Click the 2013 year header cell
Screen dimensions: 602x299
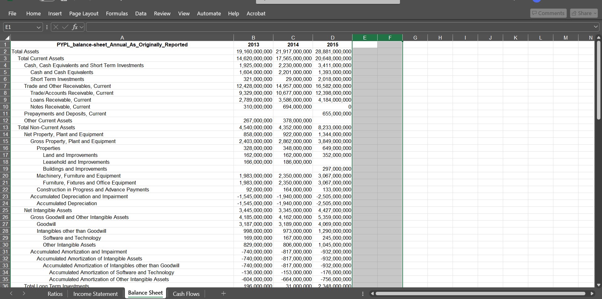click(x=253, y=45)
